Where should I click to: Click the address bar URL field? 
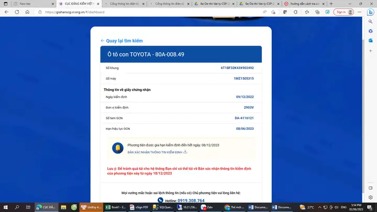(157, 12)
